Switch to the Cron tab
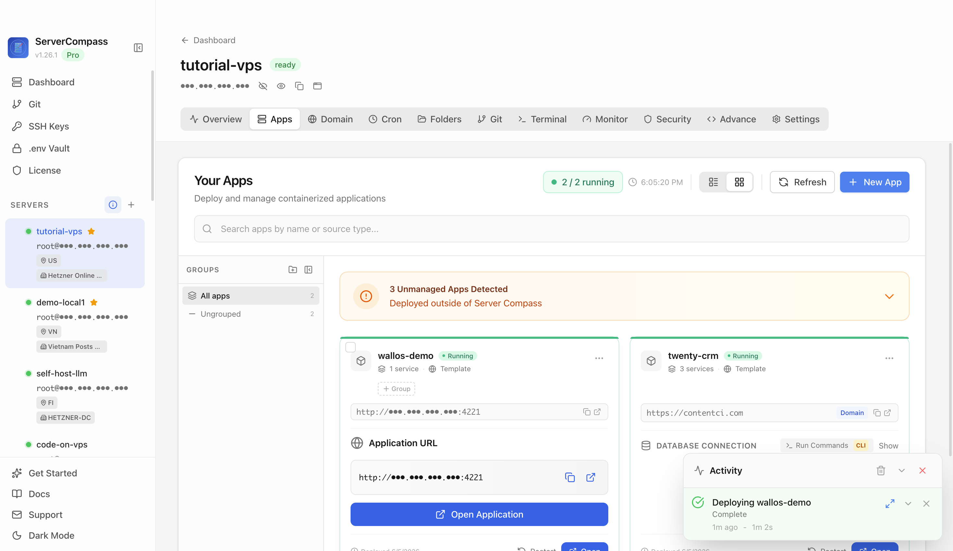This screenshot has height=551, width=953. point(385,119)
